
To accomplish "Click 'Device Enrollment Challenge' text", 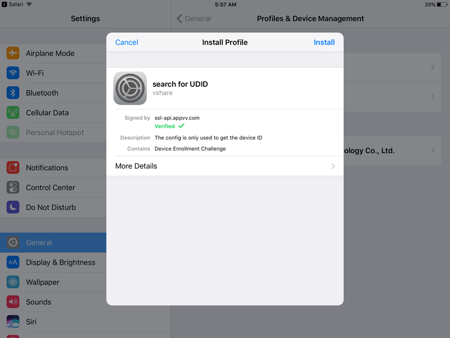I will click(190, 149).
